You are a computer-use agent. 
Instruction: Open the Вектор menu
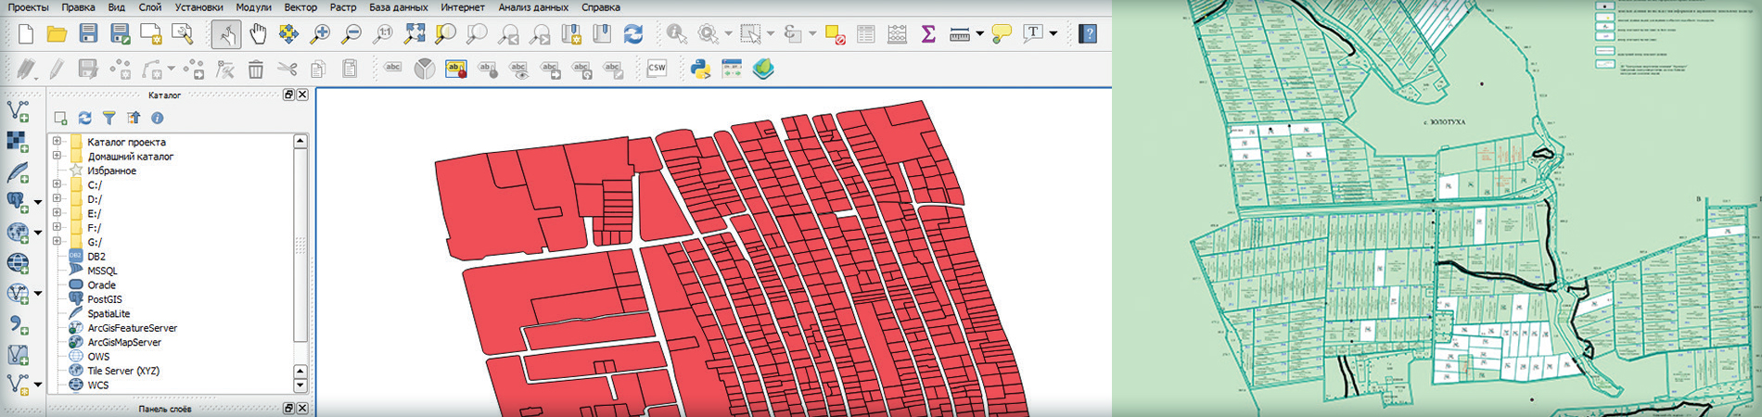(300, 7)
